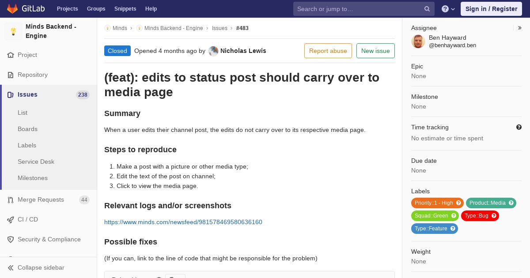Open Boards under Issues
Viewport: 530px width, 278px height.
pos(27,129)
